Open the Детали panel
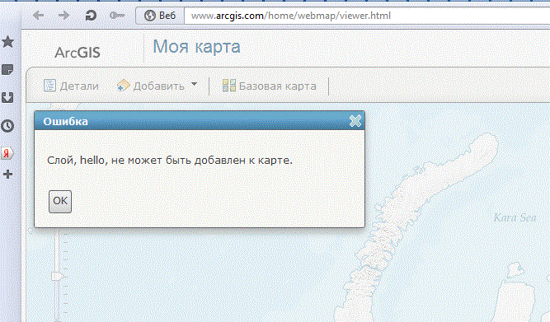 (71, 86)
